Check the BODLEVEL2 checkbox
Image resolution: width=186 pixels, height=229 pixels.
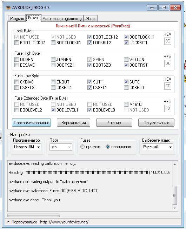16,110
